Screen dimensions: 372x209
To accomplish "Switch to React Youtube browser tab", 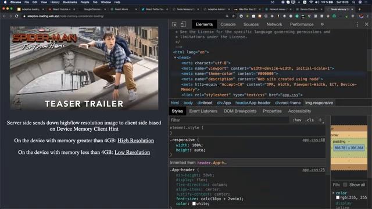I will [x=62, y=9].
